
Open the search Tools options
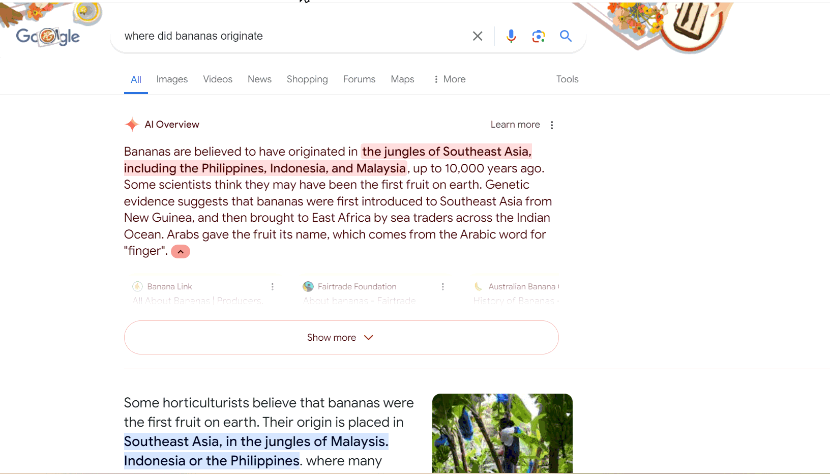pos(567,79)
